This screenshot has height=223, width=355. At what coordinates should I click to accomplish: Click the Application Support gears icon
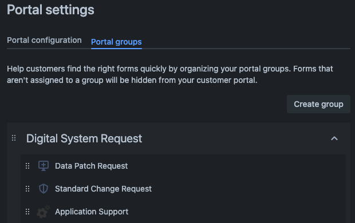click(x=44, y=212)
